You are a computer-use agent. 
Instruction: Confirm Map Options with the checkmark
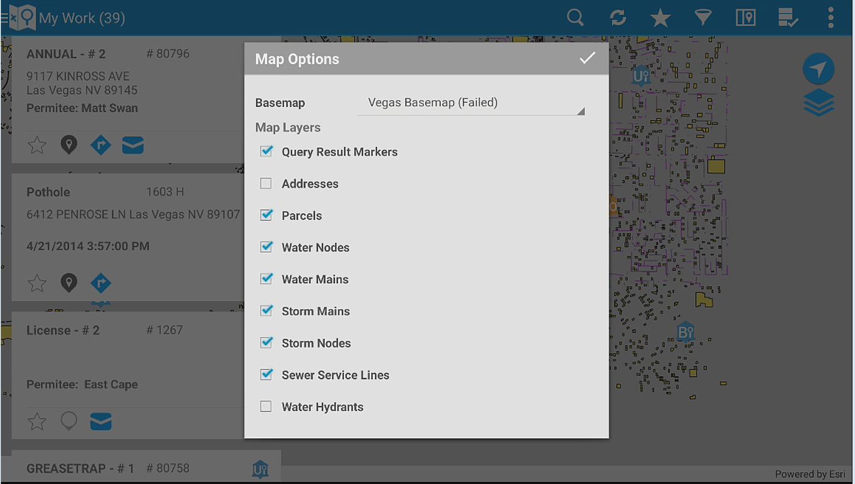[587, 58]
